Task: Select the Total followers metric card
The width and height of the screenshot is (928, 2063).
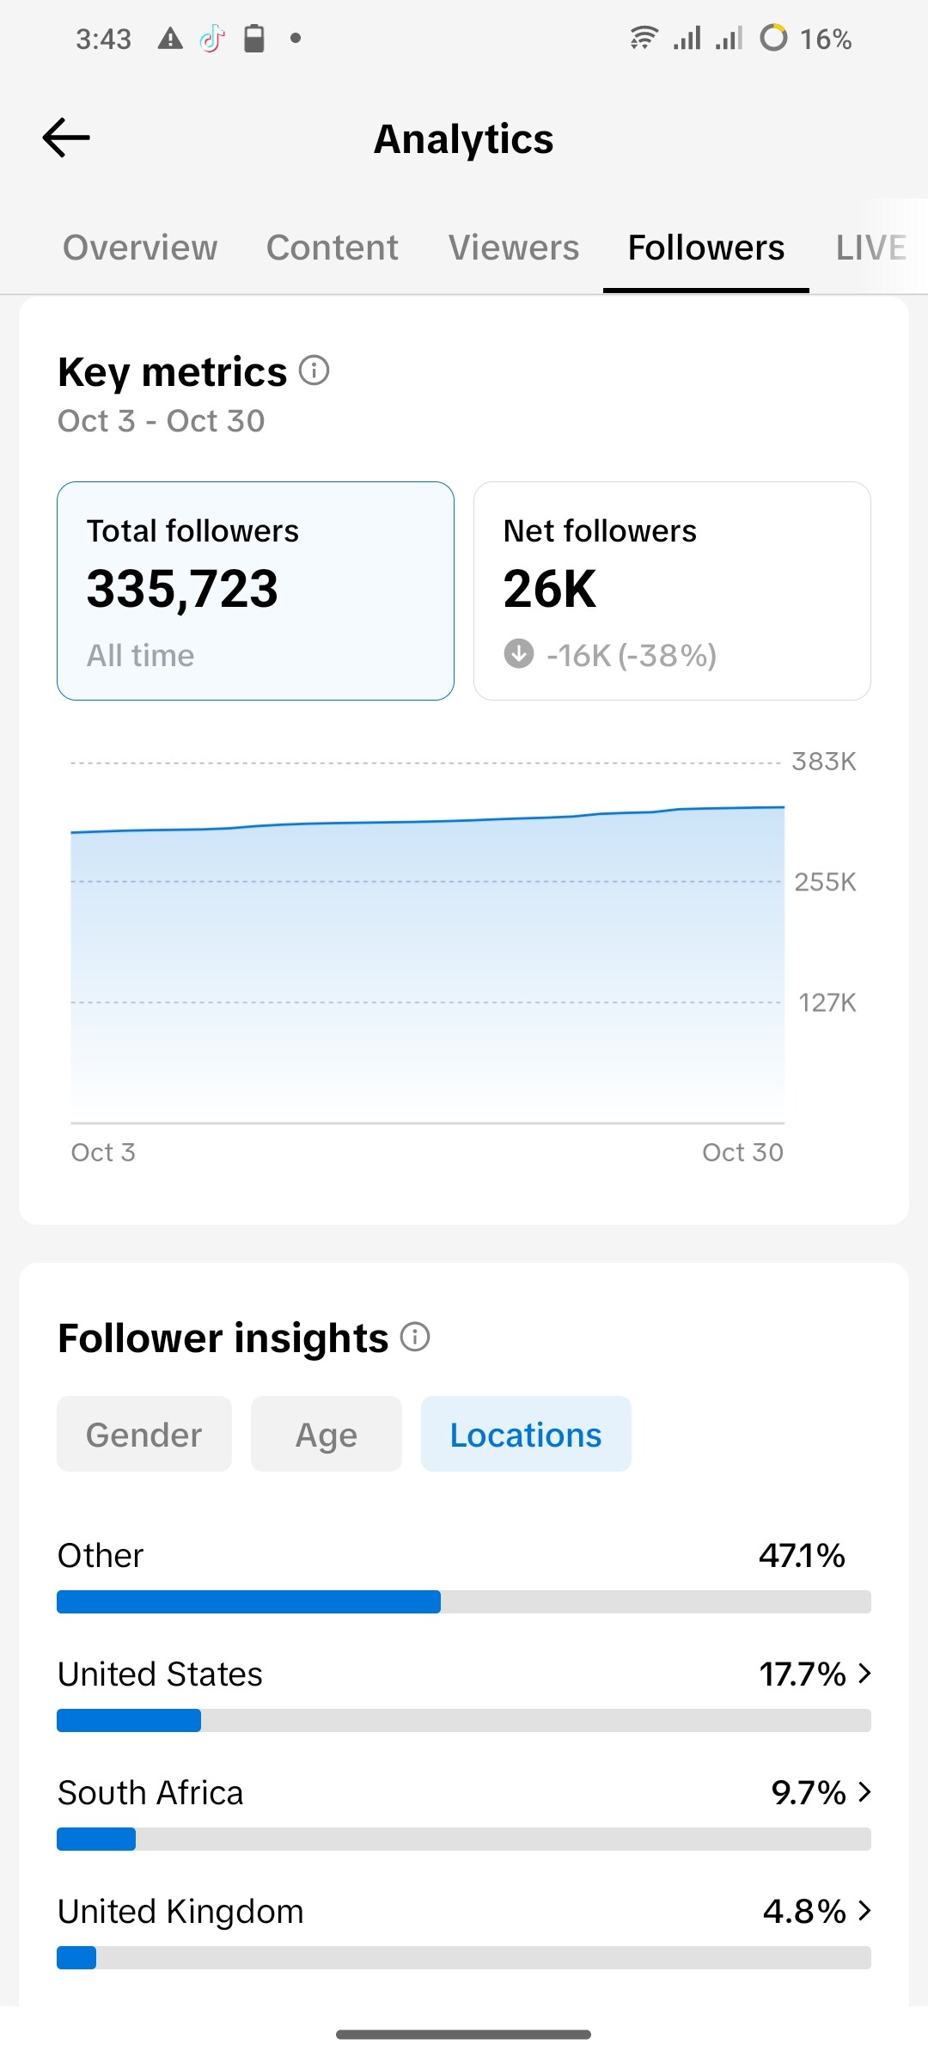Action: [255, 591]
